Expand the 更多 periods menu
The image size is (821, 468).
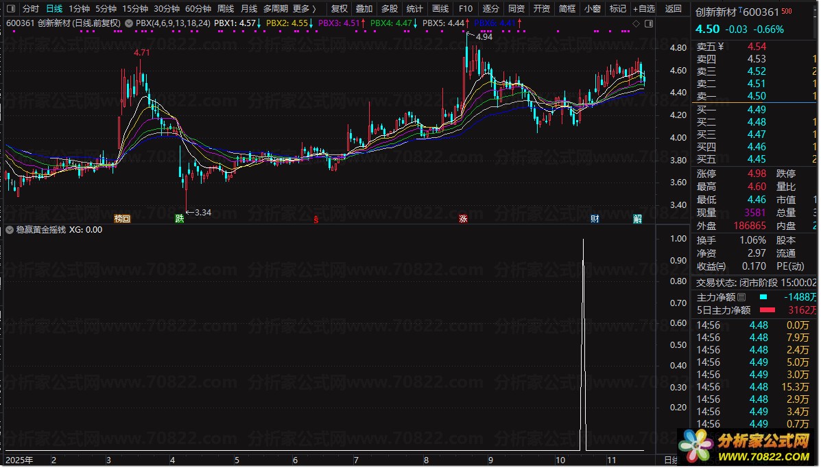coord(304,9)
